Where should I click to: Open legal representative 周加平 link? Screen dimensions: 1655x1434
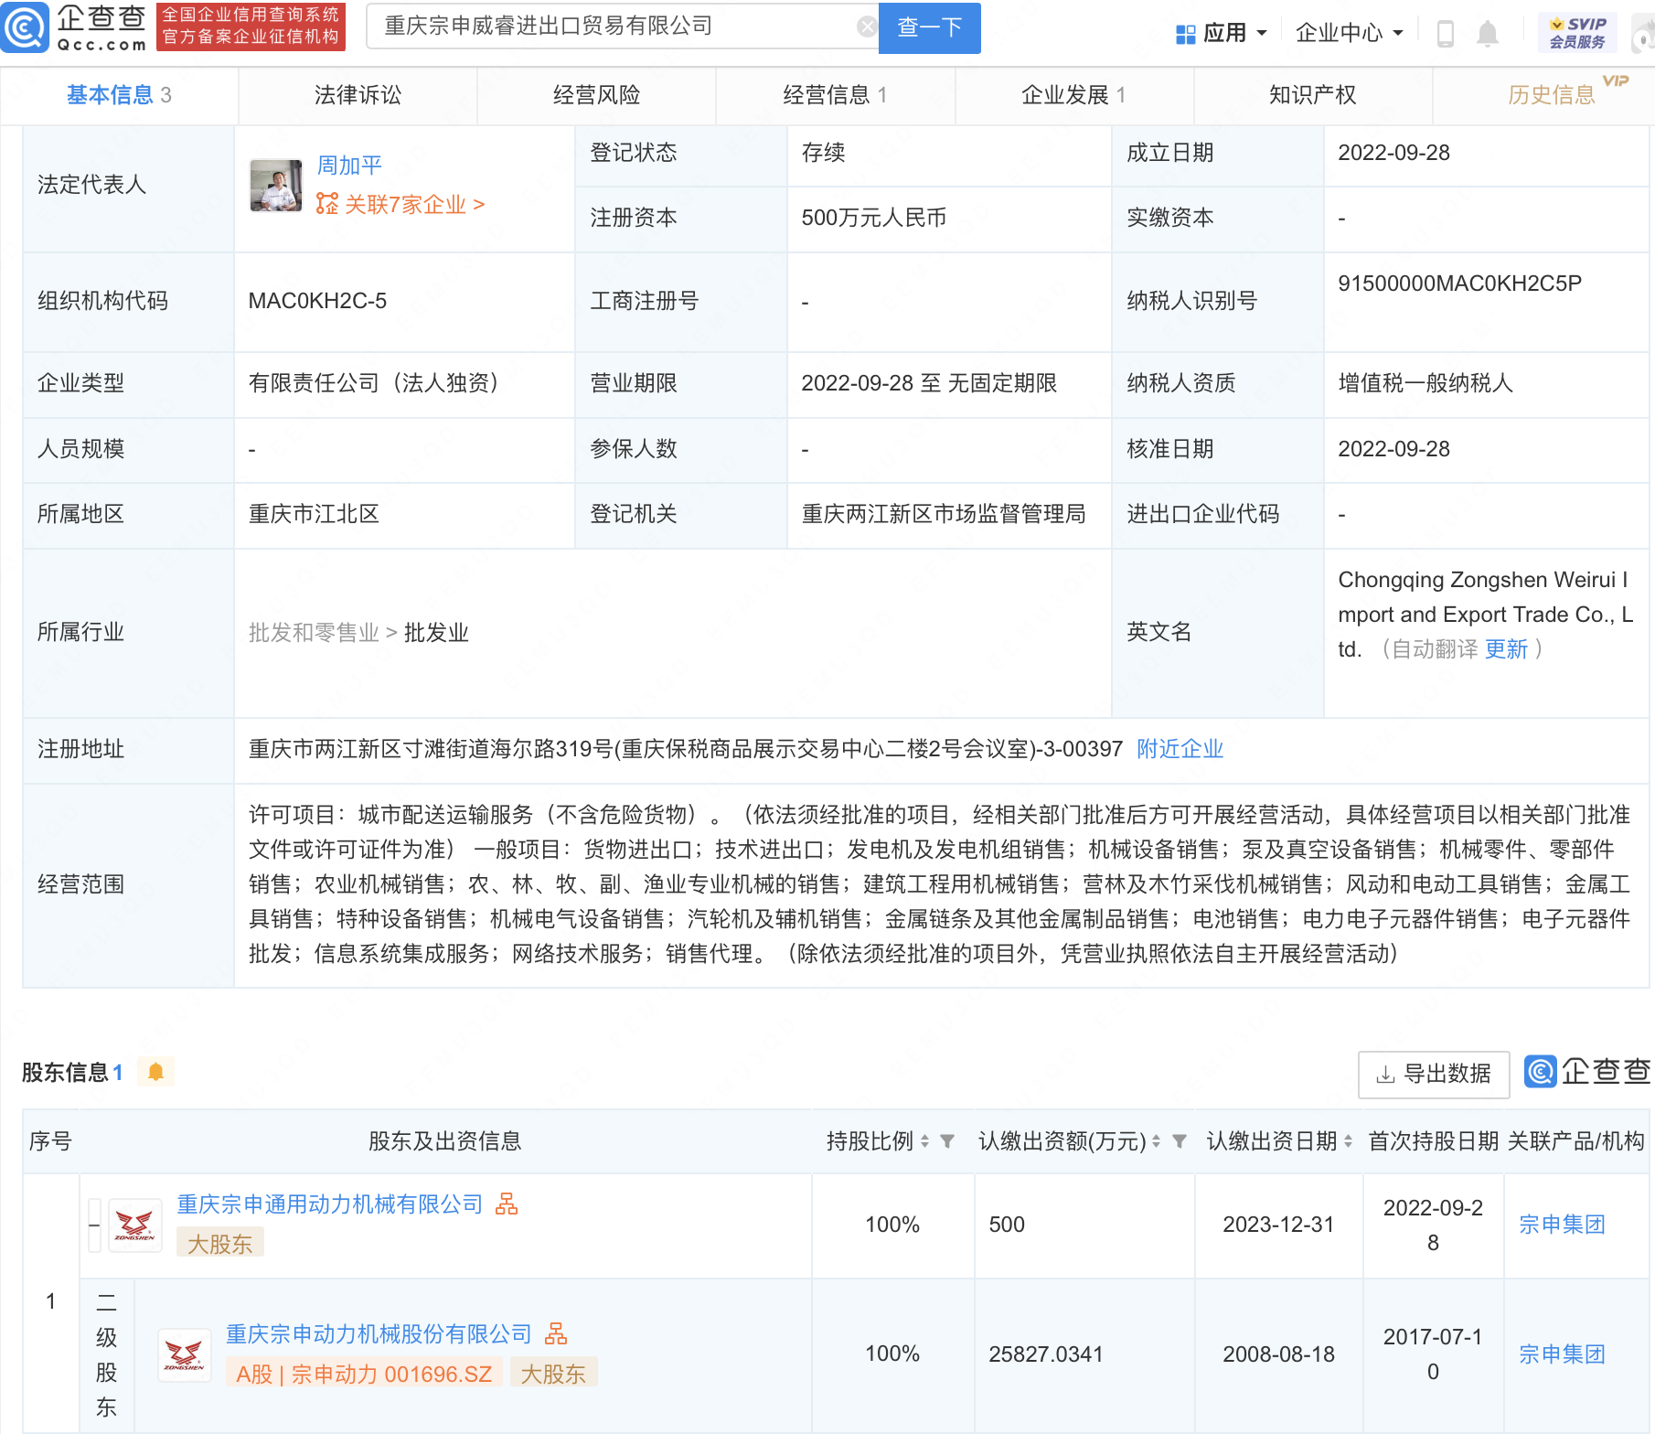point(349,166)
